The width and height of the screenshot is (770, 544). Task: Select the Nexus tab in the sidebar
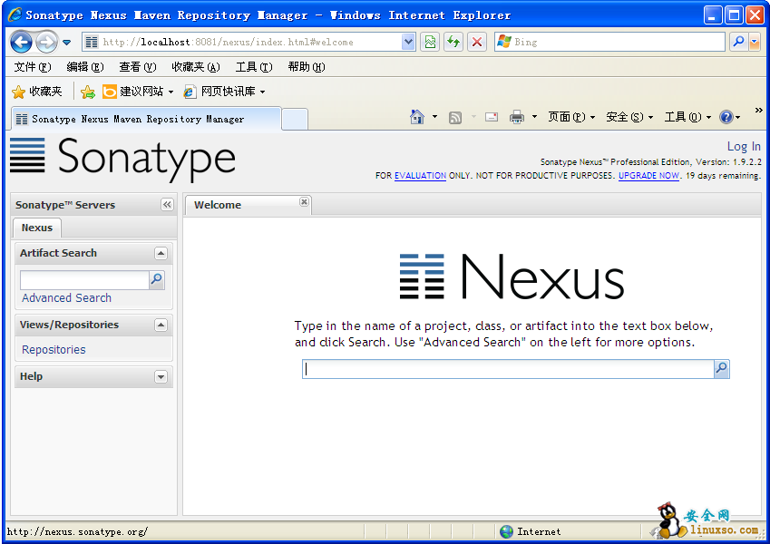[37, 228]
